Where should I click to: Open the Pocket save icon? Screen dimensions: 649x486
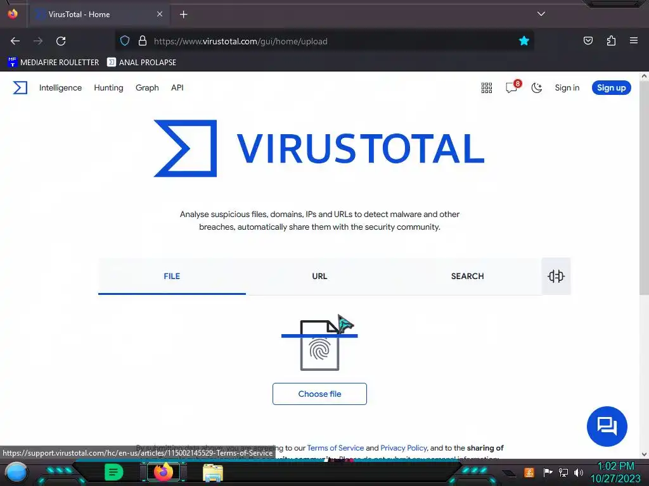(x=588, y=40)
